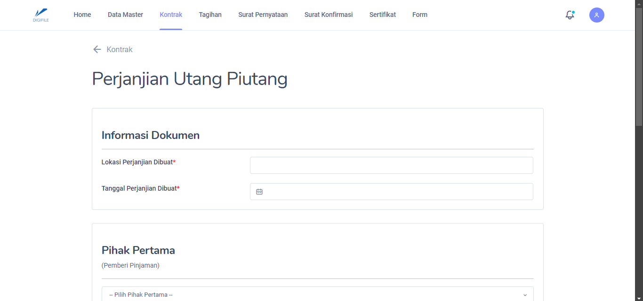This screenshot has width=643, height=301.
Task: Click the scrollbar up arrow
Action: pos(639,3)
